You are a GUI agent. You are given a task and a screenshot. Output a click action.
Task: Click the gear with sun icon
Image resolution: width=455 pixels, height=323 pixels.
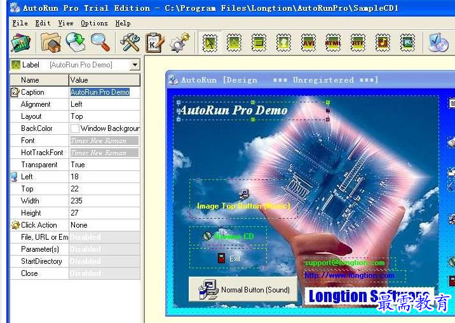(180, 43)
